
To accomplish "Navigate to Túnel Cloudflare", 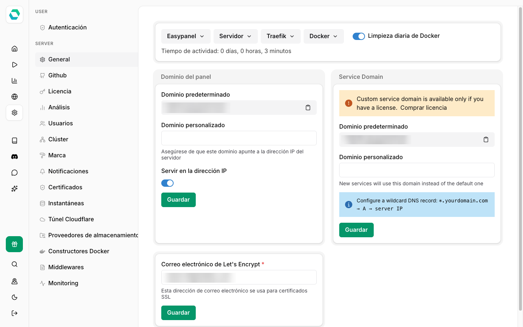I will tap(86, 219).
